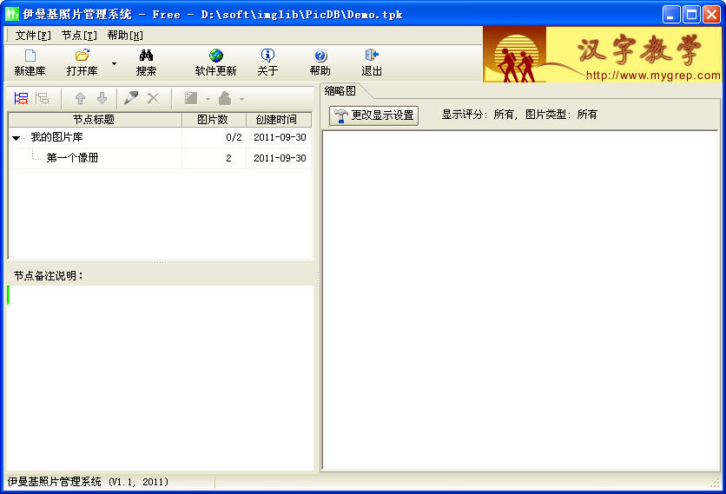Open the dropdown arrow next to 打开库
This screenshot has width=726, height=494.
coord(114,63)
